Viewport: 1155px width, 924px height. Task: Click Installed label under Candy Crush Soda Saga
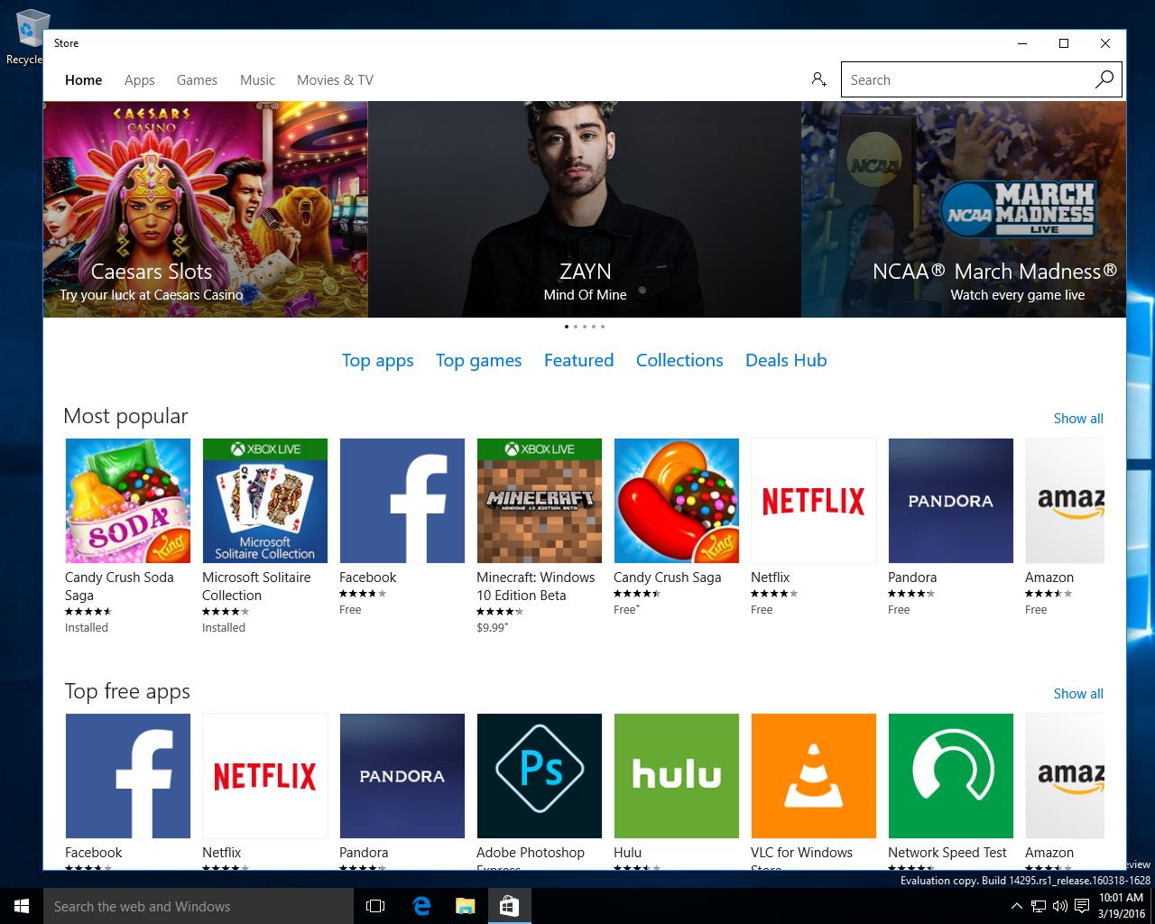click(87, 627)
